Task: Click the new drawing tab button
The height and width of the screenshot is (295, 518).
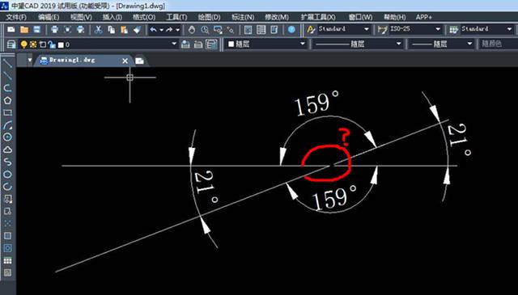Action: [140, 61]
